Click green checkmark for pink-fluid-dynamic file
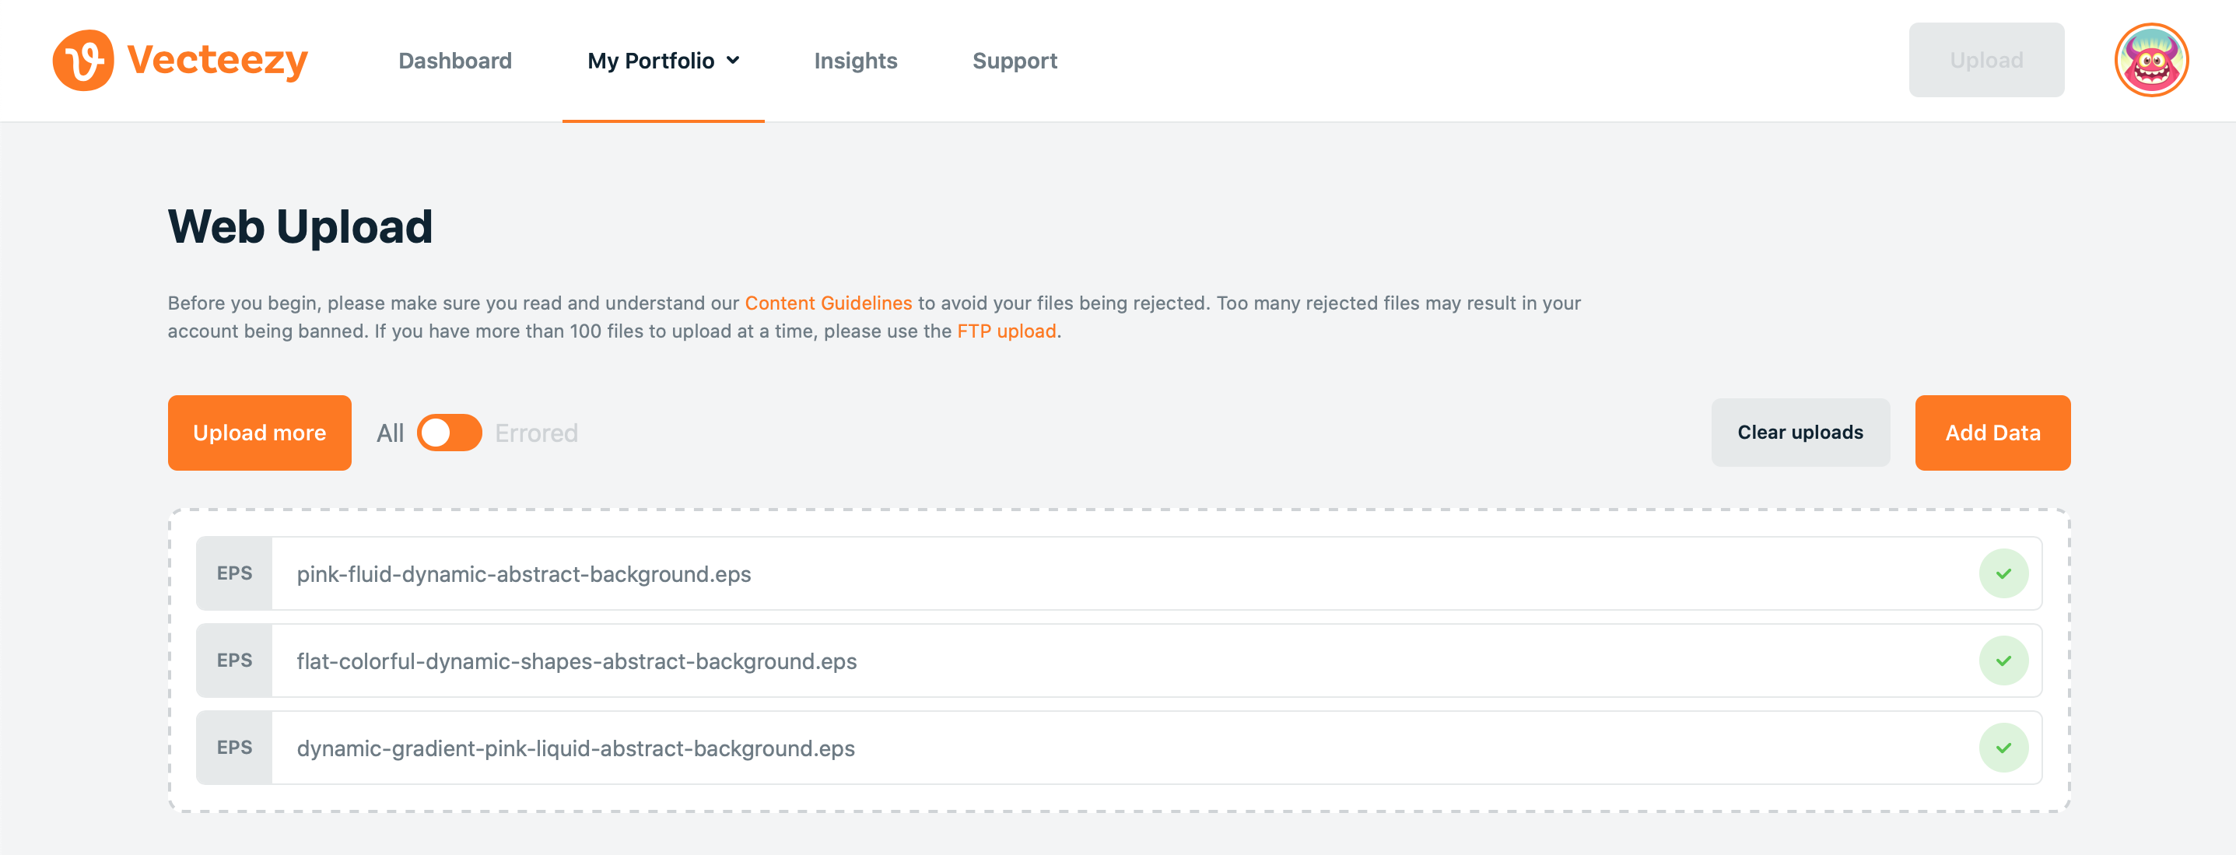Screen dimensions: 2236x855 [2003, 574]
